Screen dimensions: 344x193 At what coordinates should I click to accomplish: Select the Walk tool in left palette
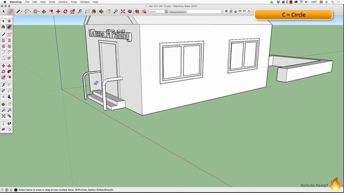9,124
